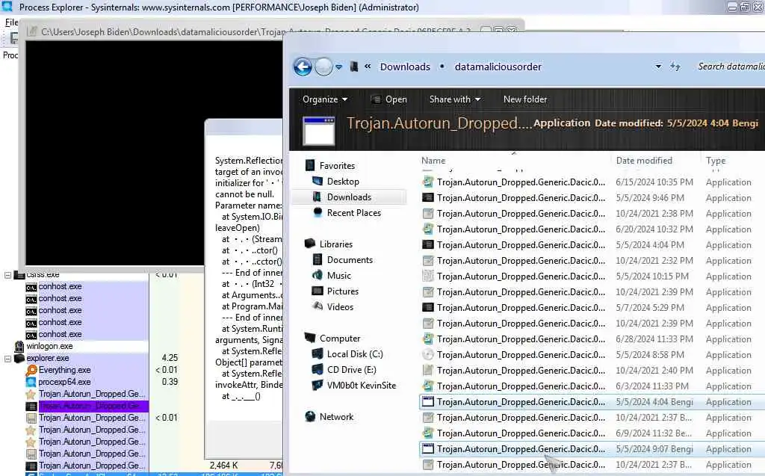765x476 pixels.
Task: Open the Organize menu
Action: tap(325, 99)
